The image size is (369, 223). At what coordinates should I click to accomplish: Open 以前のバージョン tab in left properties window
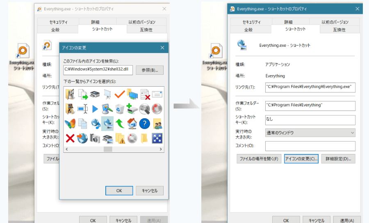(x=142, y=22)
